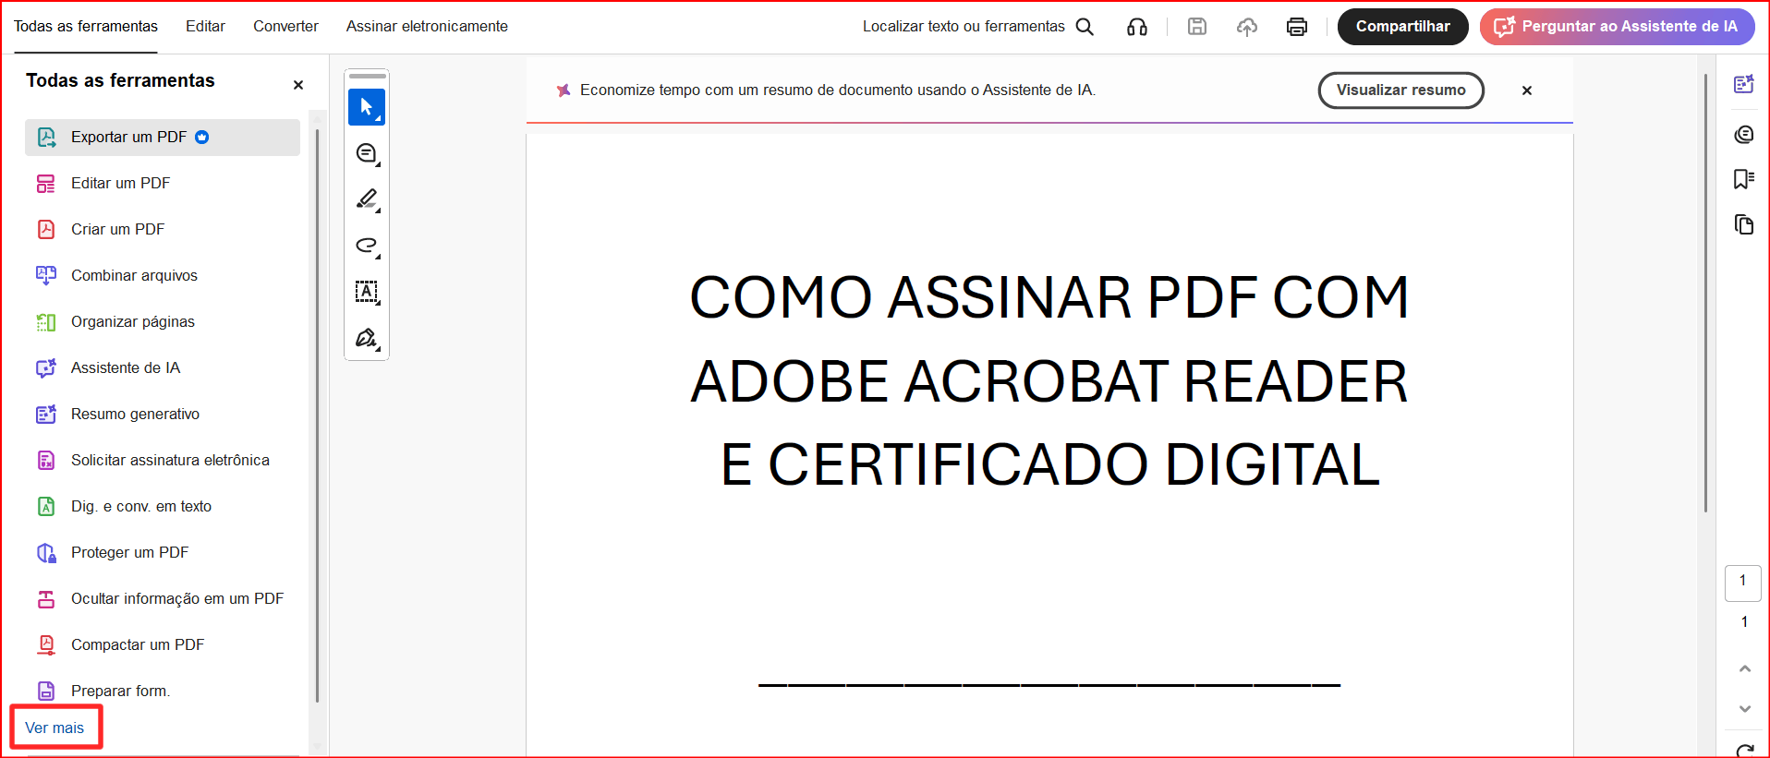The image size is (1770, 758).
Task: Open the Converter menu
Action: [x=285, y=27]
